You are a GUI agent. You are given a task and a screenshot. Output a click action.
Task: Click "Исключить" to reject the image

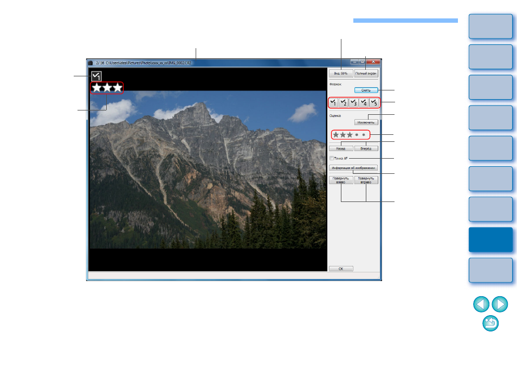click(366, 122)
